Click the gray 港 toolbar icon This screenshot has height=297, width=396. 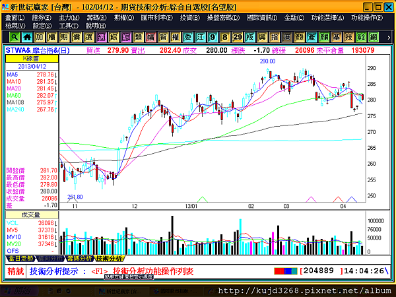click(287, 38)
